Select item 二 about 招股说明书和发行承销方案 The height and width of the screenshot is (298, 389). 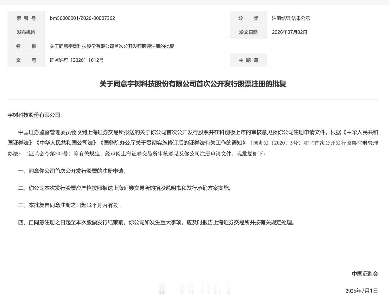(x=125, y=188)
